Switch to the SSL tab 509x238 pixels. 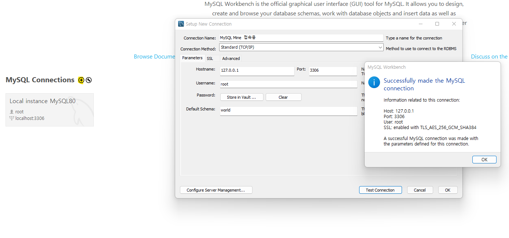coord(210,58)
